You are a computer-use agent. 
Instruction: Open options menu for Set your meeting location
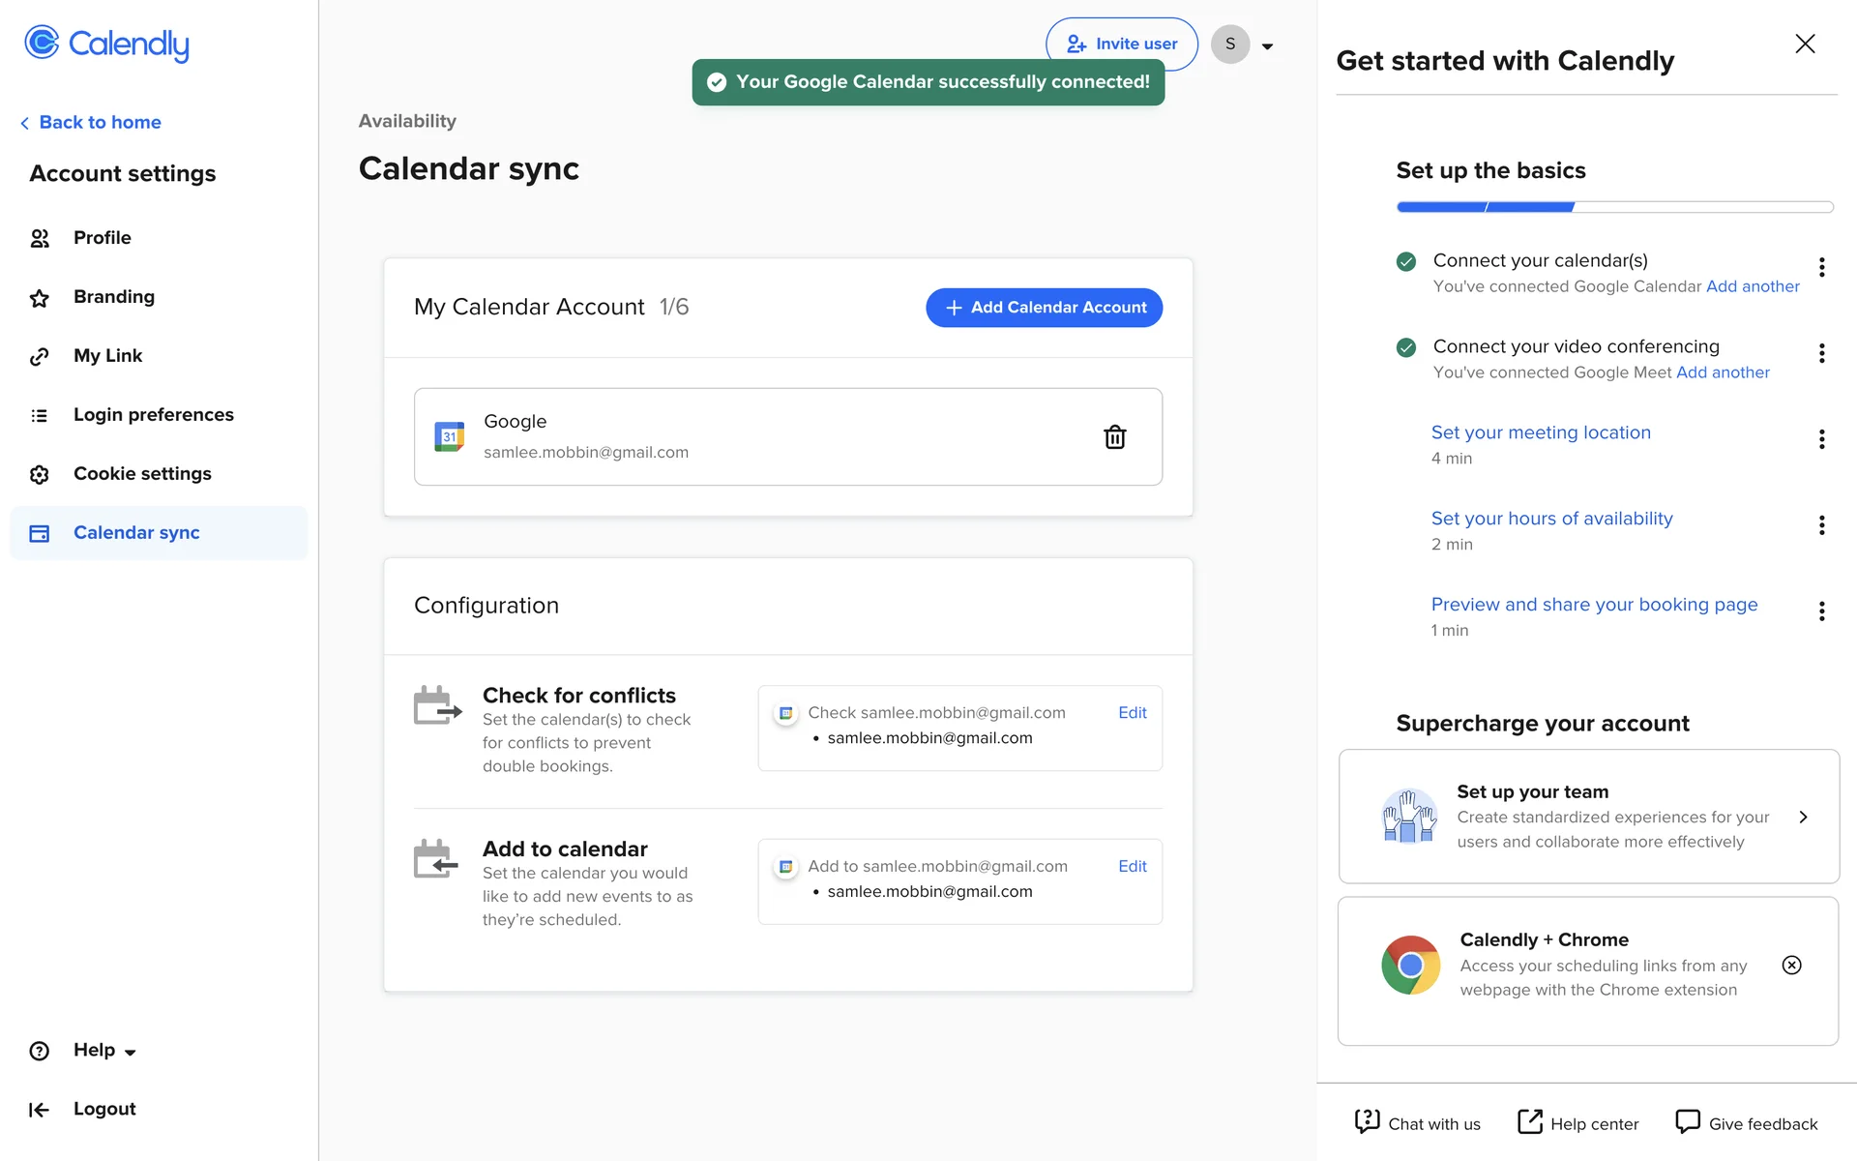pyautogui.click(x=1821, y=439)
